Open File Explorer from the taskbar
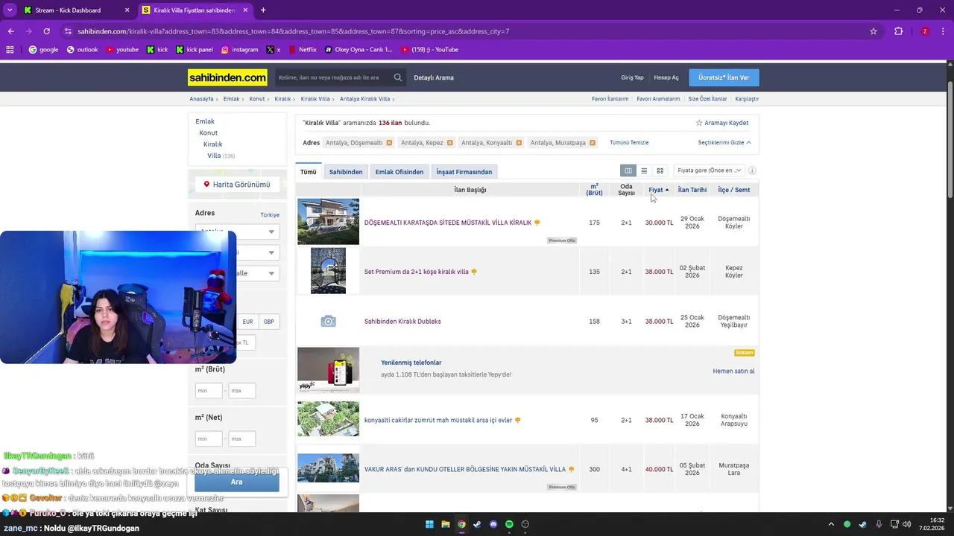The height and width of the screenshot is (536, 954). click(445, 524)
